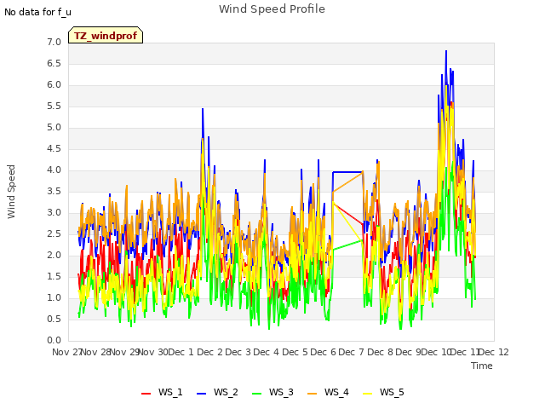Click the blue WS_2 legend swatch
The height and width of the screenshot is (409, 545).
pyautogui.click(x=201, y=393)
